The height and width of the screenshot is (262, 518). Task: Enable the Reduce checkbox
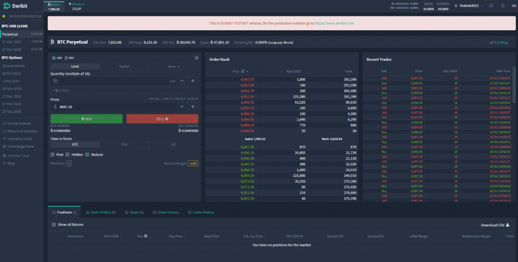[x=87, y=155]
